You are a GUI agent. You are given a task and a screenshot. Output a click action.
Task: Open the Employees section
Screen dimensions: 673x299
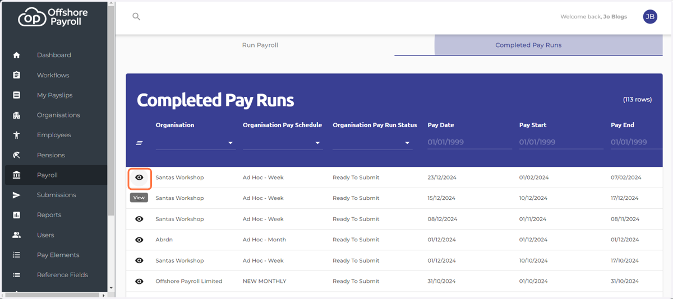(x=54, y=135)
